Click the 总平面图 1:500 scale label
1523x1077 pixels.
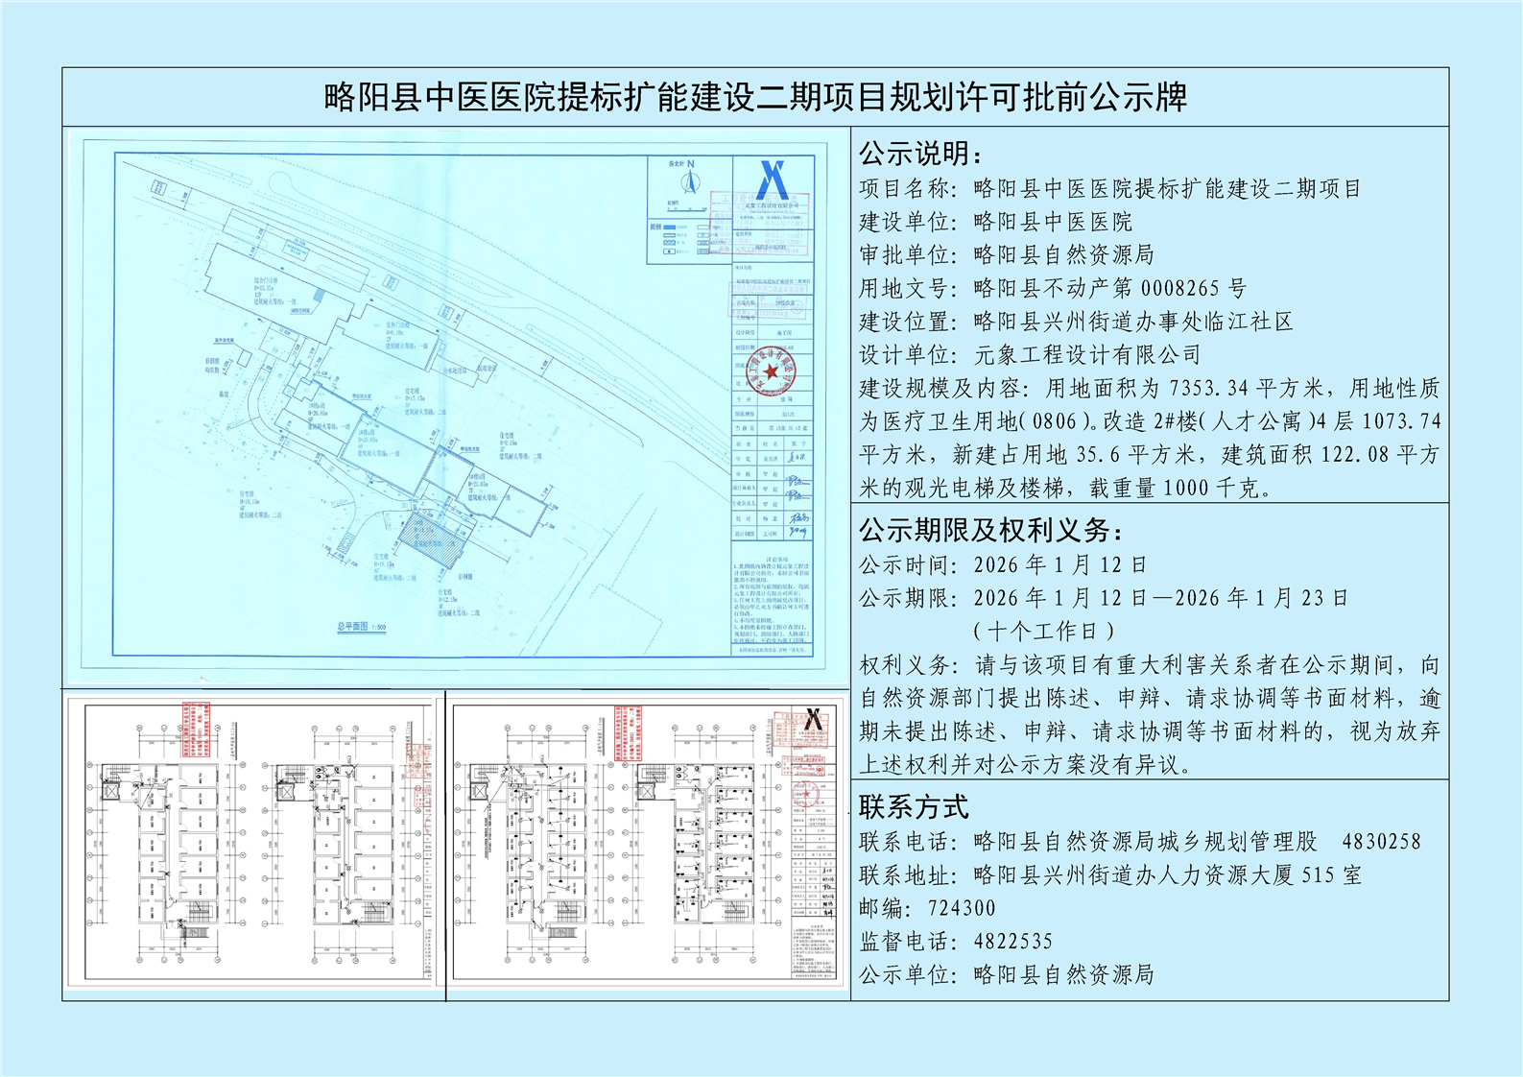click(362, 627)
